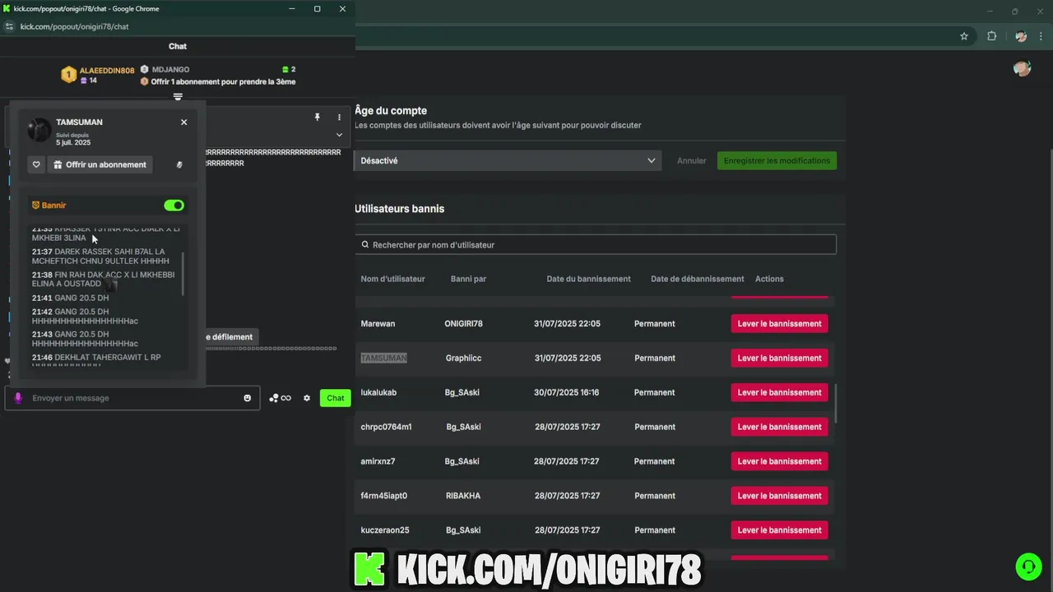Click the highlighted TAMSUMAN username in table

(383, 358)
